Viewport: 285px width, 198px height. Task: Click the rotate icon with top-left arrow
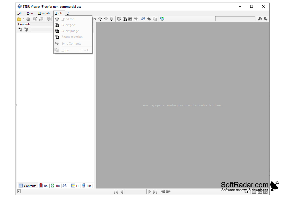41,19
